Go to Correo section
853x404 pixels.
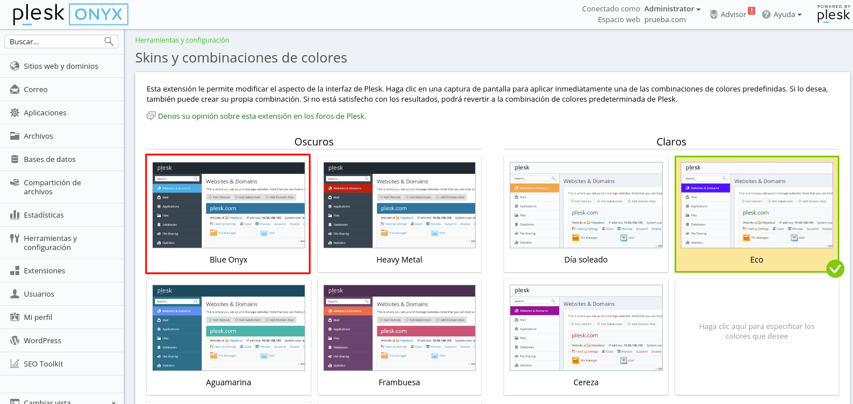(62, 89)
